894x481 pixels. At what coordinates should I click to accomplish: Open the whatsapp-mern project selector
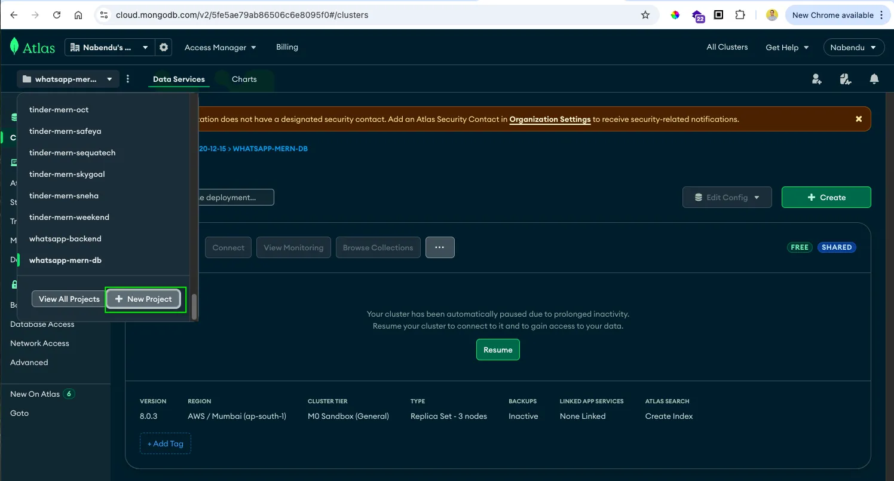coord(68,79)
